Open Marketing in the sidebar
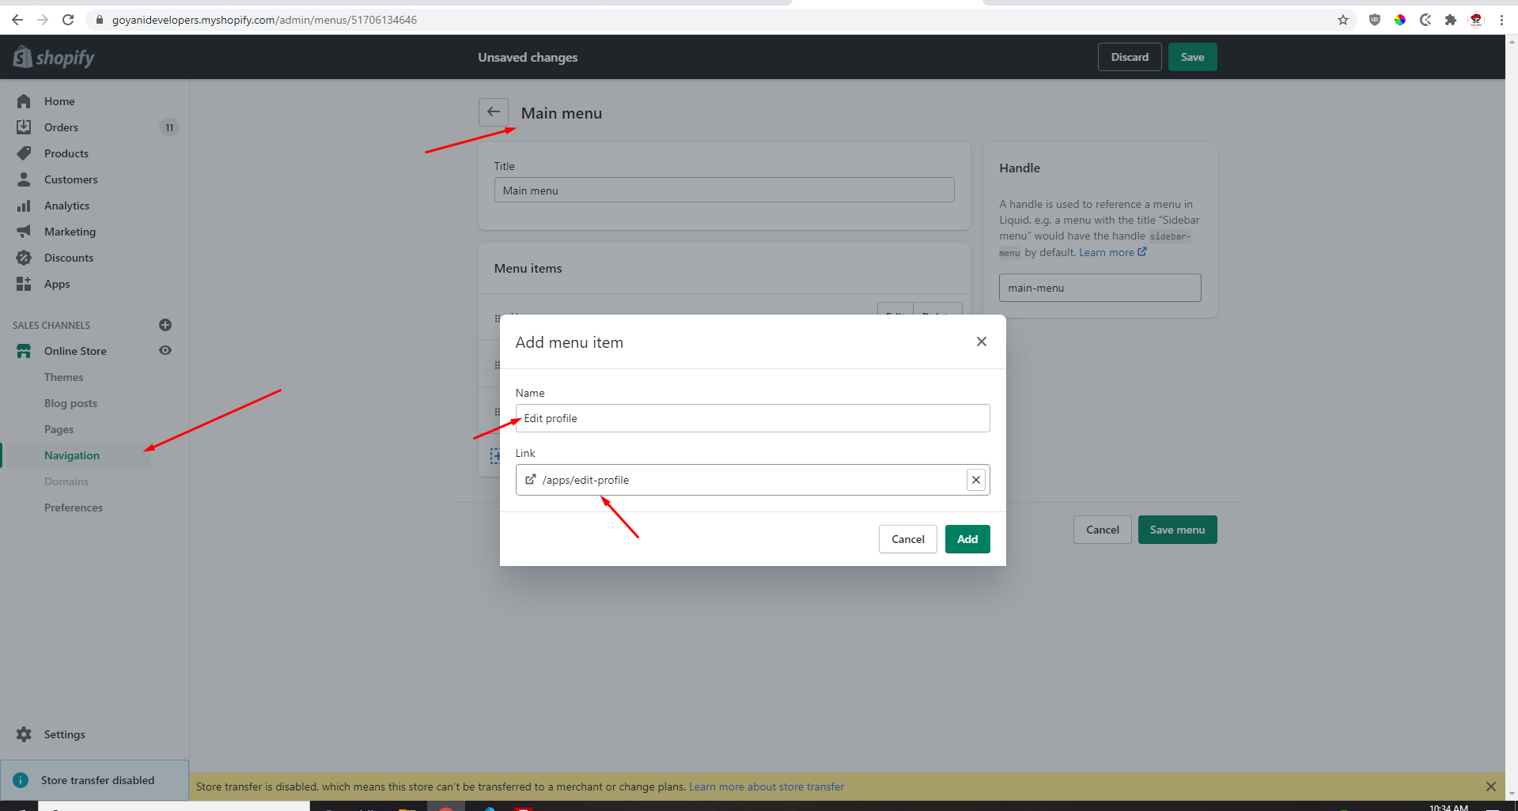 click(70, 232)
